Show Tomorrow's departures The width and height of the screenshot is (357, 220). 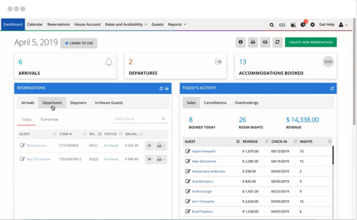(49, 119)
